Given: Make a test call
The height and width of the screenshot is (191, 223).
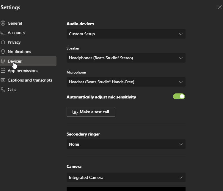Looking at the screenshot, I should (91, 112).
